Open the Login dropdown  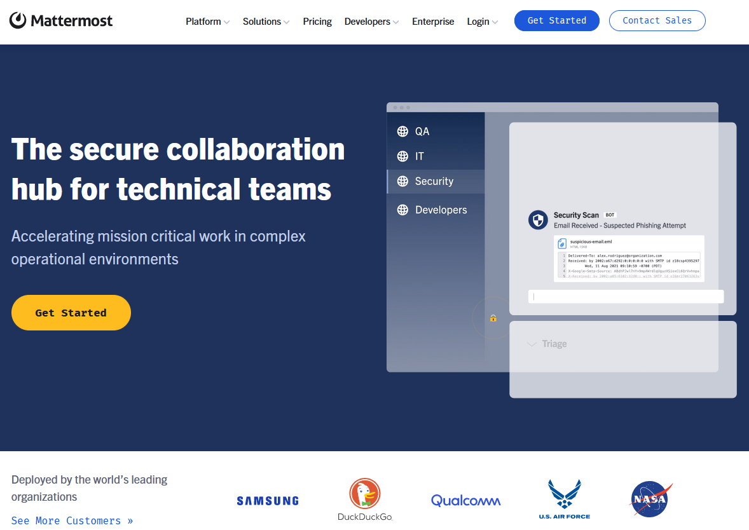coord(483,22)
